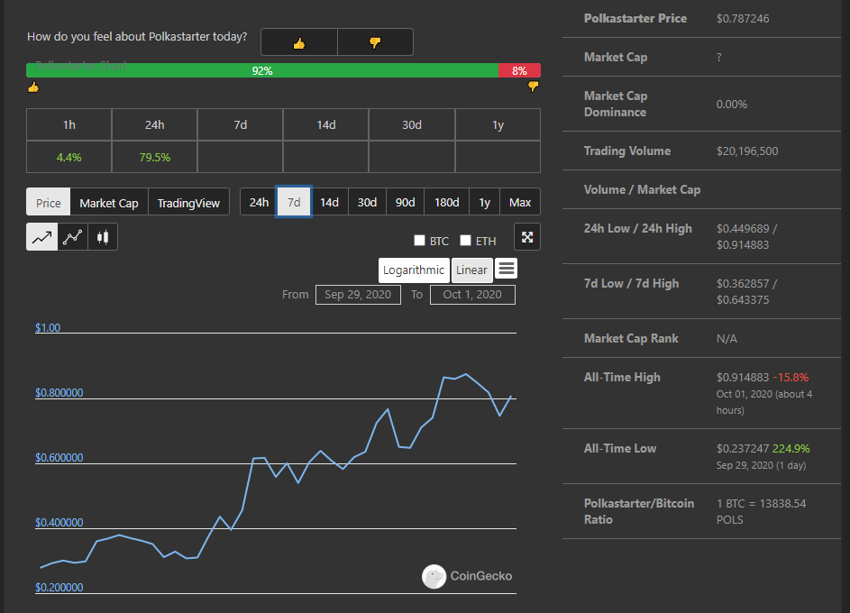Click the $0.200000 axis label
The height and width of the screenshot is (613, 850).
pos(59,588)
